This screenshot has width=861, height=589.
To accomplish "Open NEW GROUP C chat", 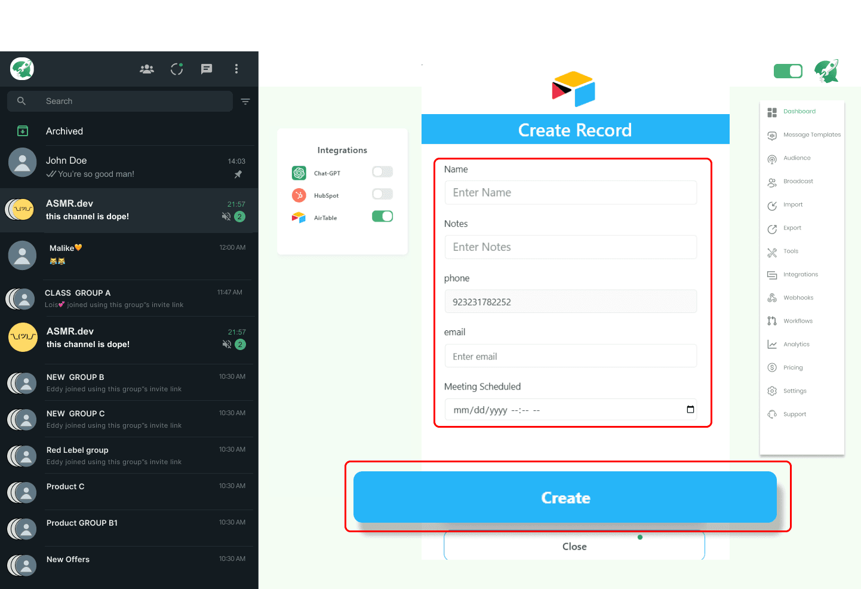I will click(129, 419).
